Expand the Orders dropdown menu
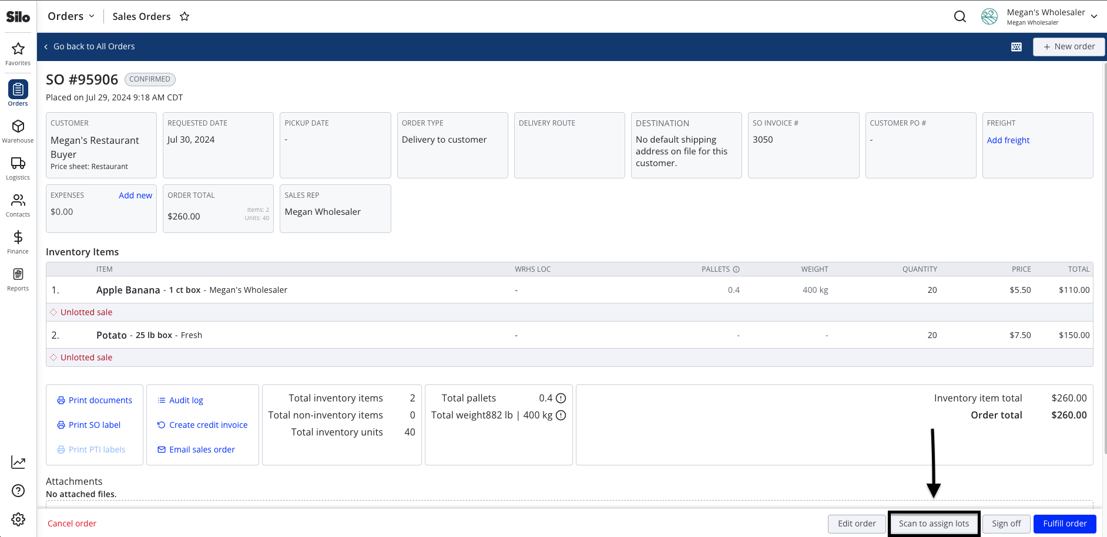Screen dimensions: 1107x537 coord(71,16)
